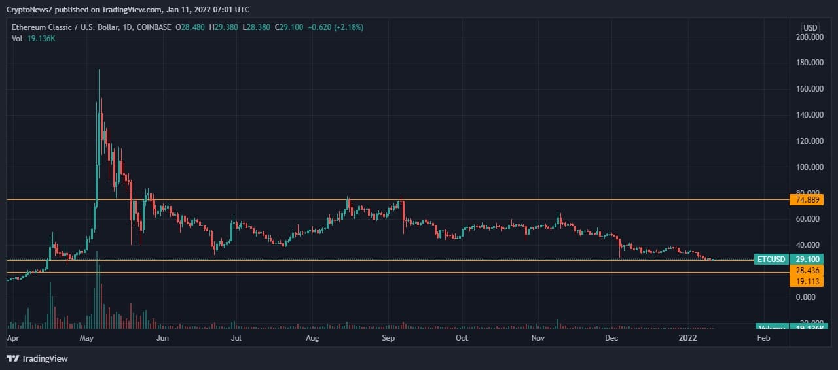
Task: Click the CryptoNewsZ published on TradingView.com caption
Action: 84,9
